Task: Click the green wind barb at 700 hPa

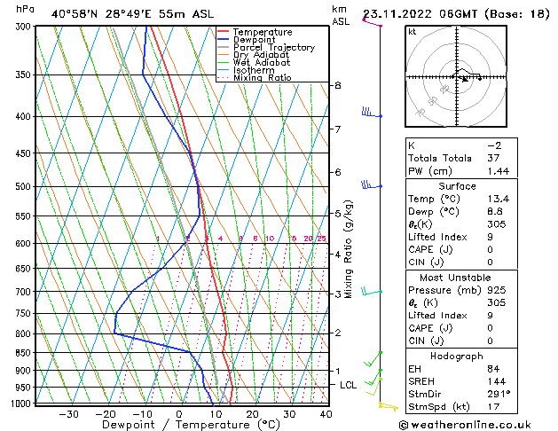Action: 372,291
